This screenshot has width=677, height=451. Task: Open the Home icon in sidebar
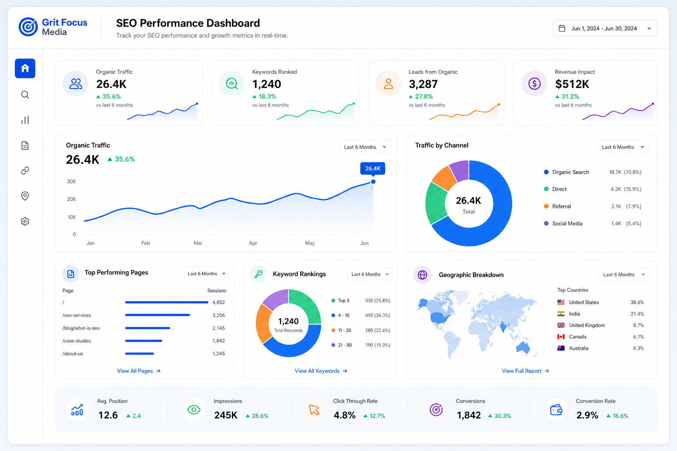coord(25,68)
